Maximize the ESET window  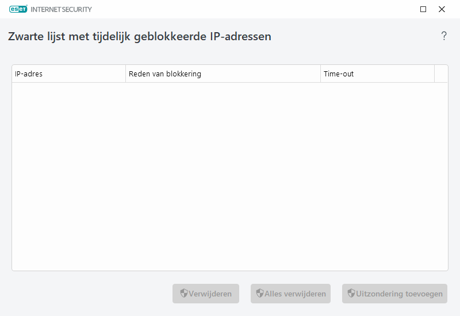pos(423,9)
